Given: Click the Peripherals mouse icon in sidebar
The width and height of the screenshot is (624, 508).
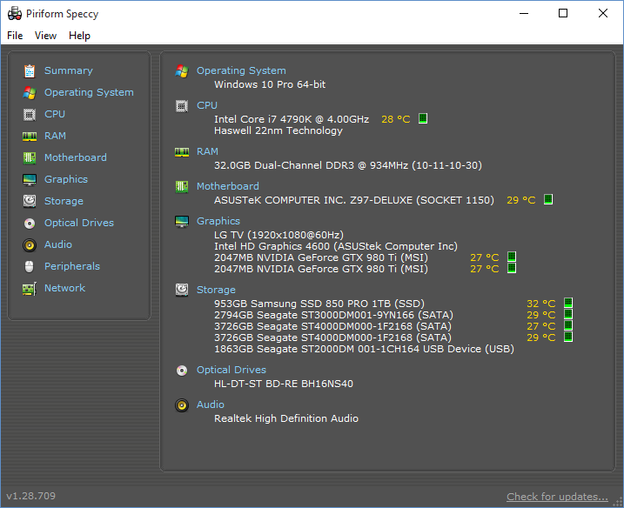Looking at the screenshot, I should (30, 266).
